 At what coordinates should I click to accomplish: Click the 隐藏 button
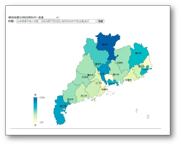point(100,21)
